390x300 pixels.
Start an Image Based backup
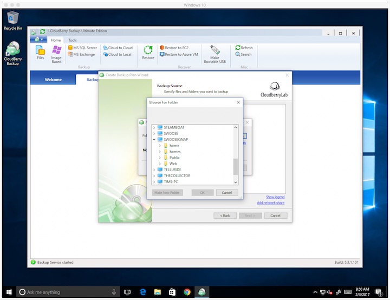pos(56,55)
